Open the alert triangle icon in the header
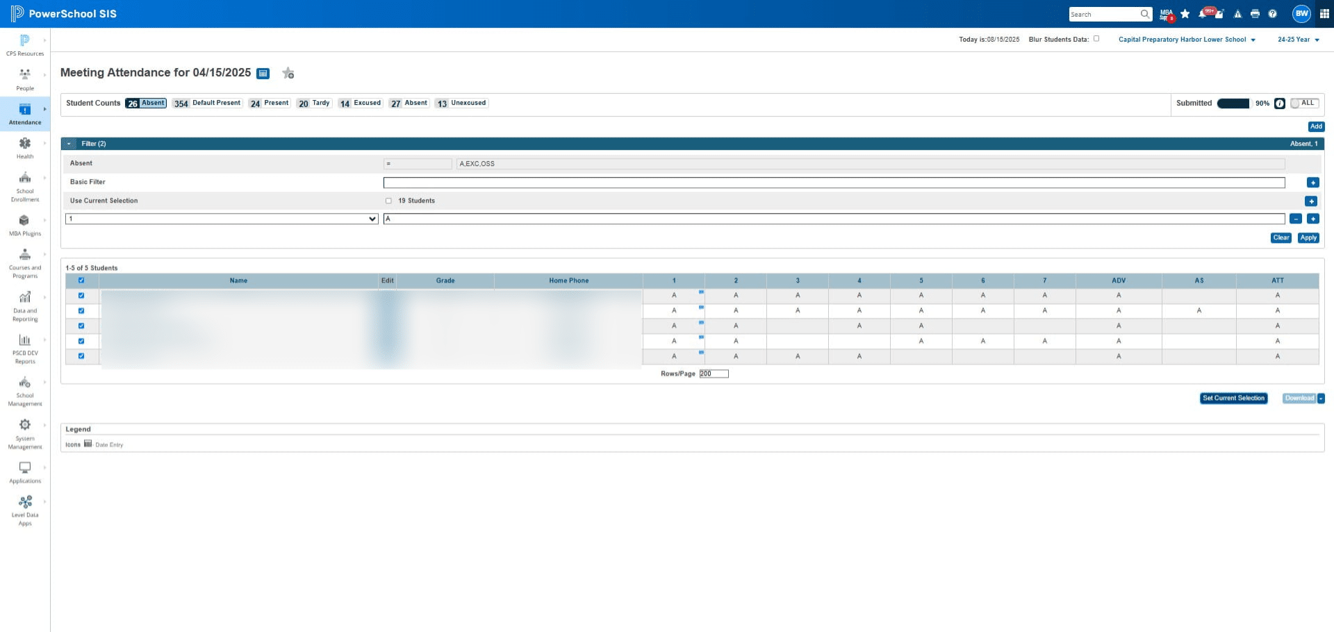 pyautogui.click(x=1237, y=14)
